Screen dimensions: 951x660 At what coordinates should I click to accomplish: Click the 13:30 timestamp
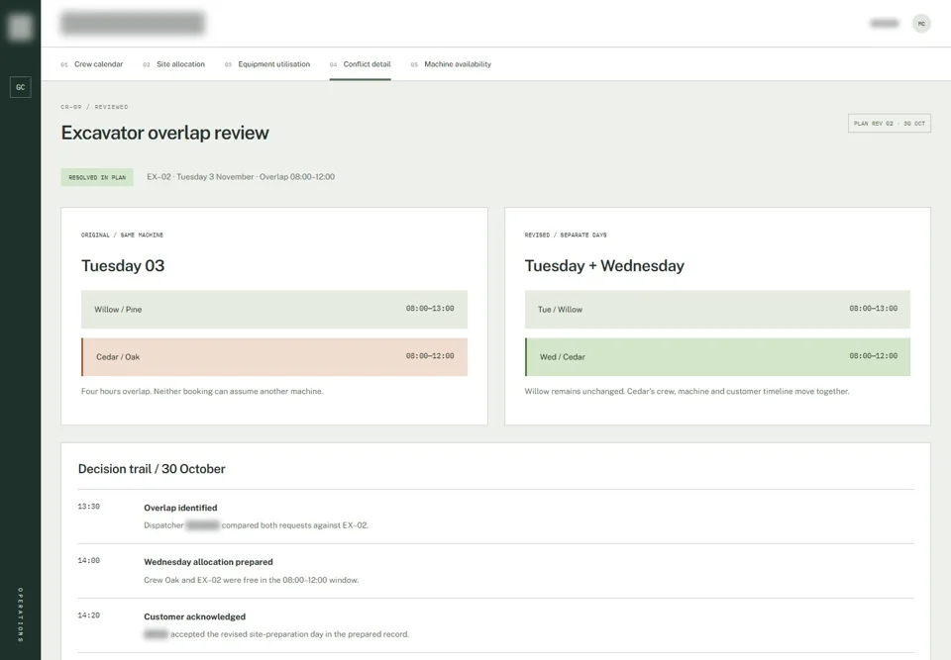pos(88,507)
